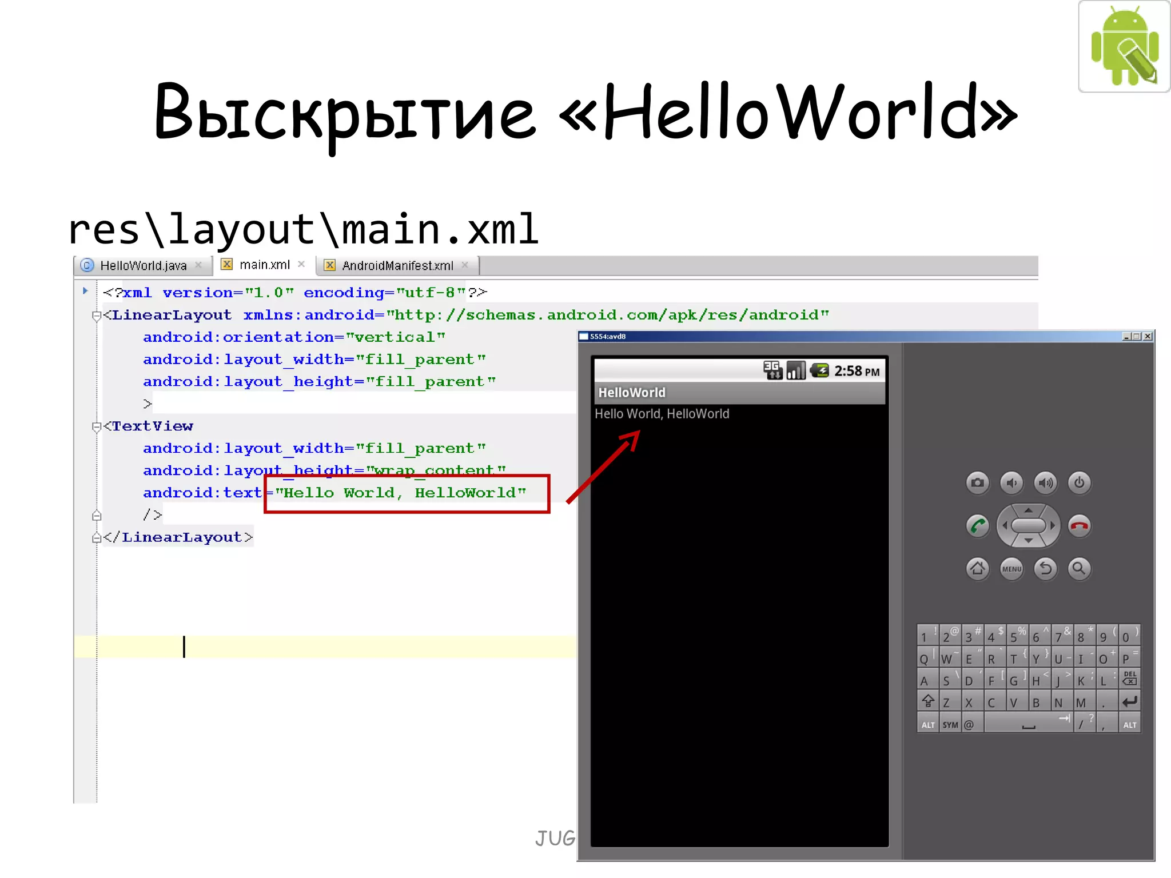This screenshot has width=1171, height=878.
Task: Open the AndroidManifest.xml tab
Action: (x=397, y=265)
